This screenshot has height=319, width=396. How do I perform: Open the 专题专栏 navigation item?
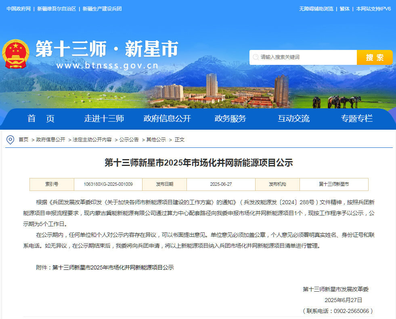(x=356, y=118)
